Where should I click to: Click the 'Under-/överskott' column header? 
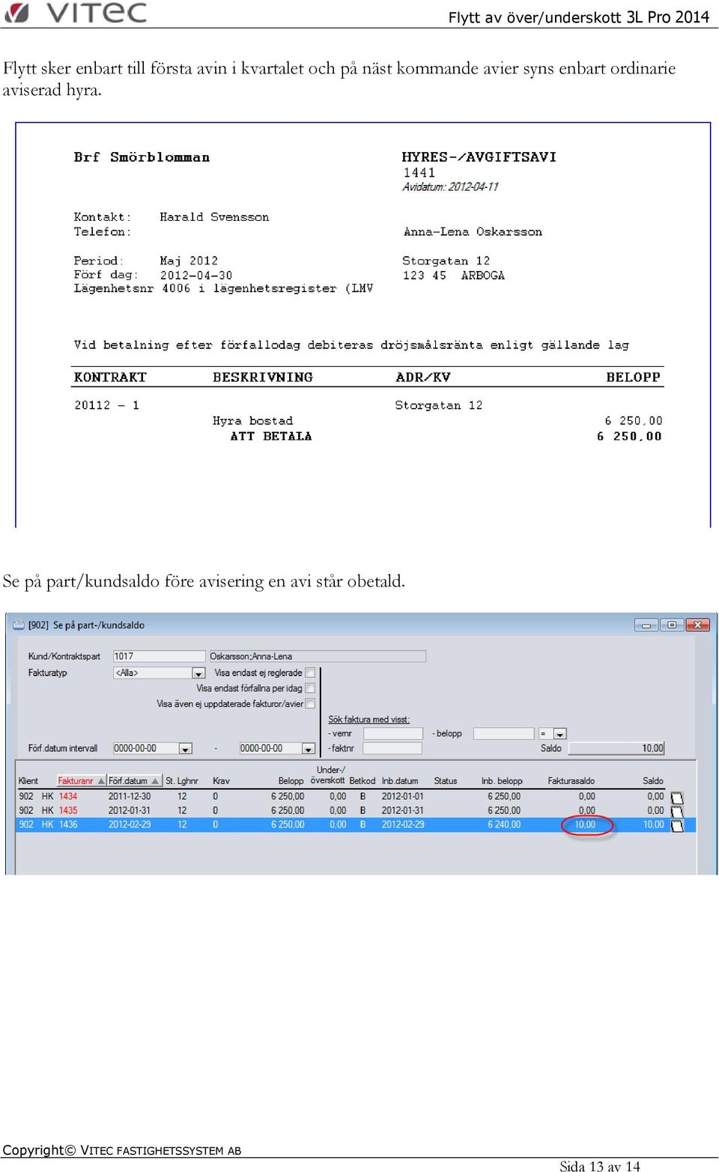click(x=329, y=775)
